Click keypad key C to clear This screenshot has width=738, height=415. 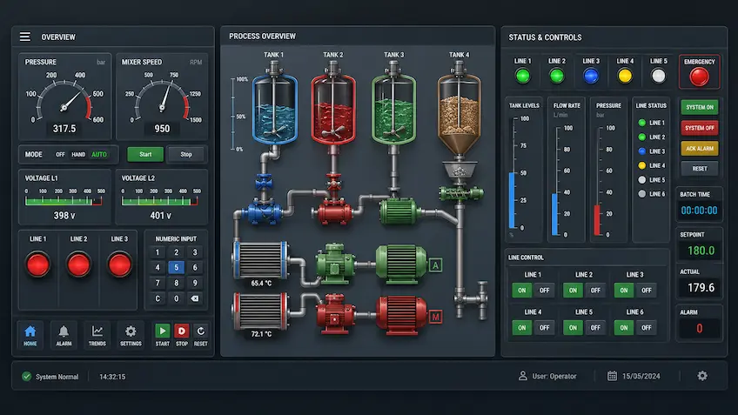tap(158, 298)
